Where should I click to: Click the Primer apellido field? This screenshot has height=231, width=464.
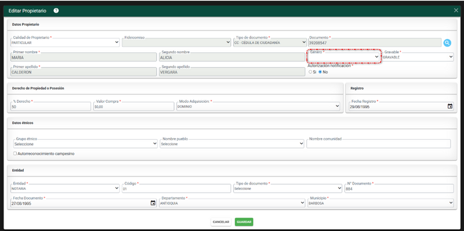tap(84, 71)
